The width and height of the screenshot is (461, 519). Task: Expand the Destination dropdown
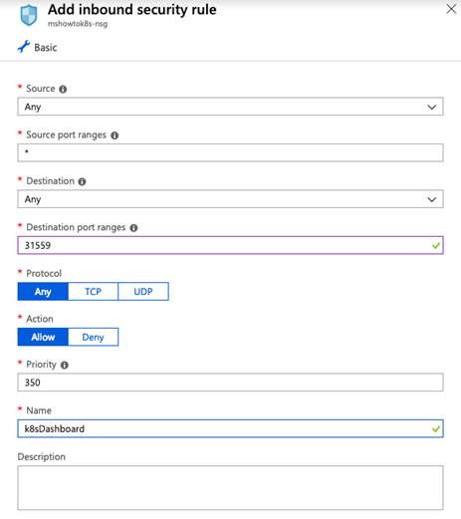(x=230, y=199)
